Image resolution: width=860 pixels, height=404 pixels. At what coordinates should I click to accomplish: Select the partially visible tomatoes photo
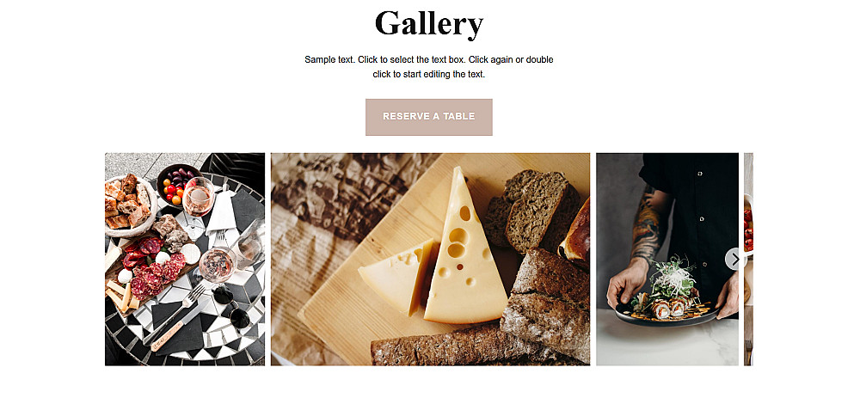click(748, 260)
